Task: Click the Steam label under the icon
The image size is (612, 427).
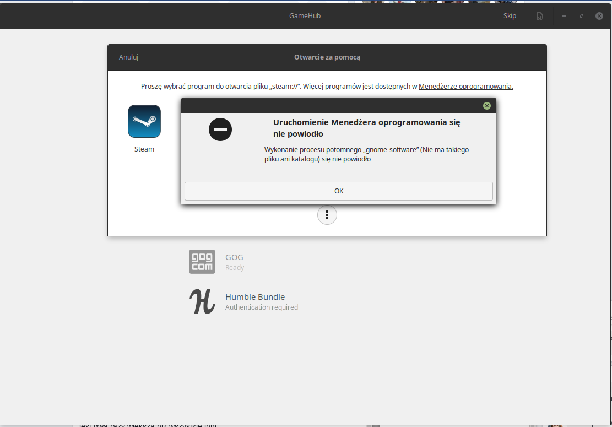Action: point(144,149)
